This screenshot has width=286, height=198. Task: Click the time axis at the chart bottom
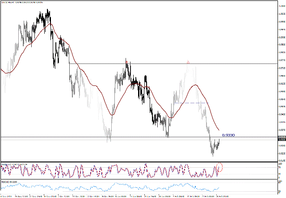134,195
